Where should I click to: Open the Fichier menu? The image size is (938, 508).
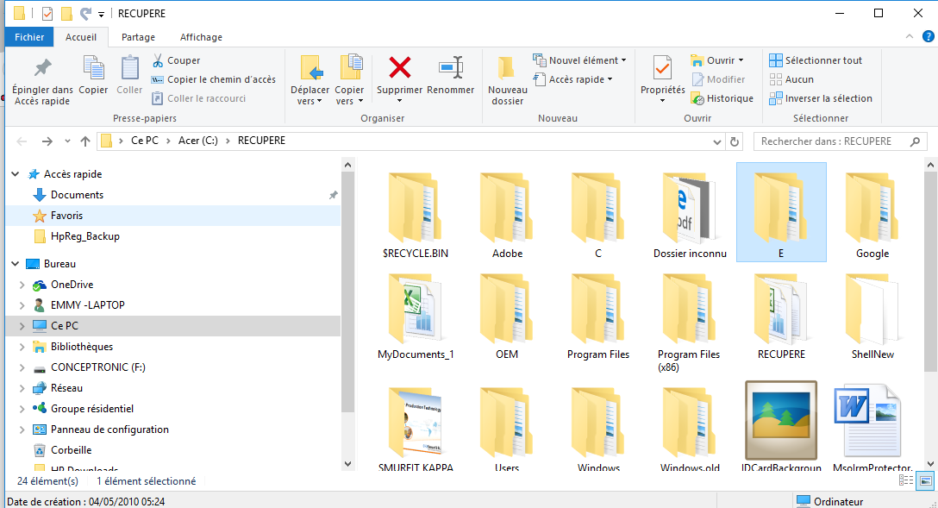(29, 37)
